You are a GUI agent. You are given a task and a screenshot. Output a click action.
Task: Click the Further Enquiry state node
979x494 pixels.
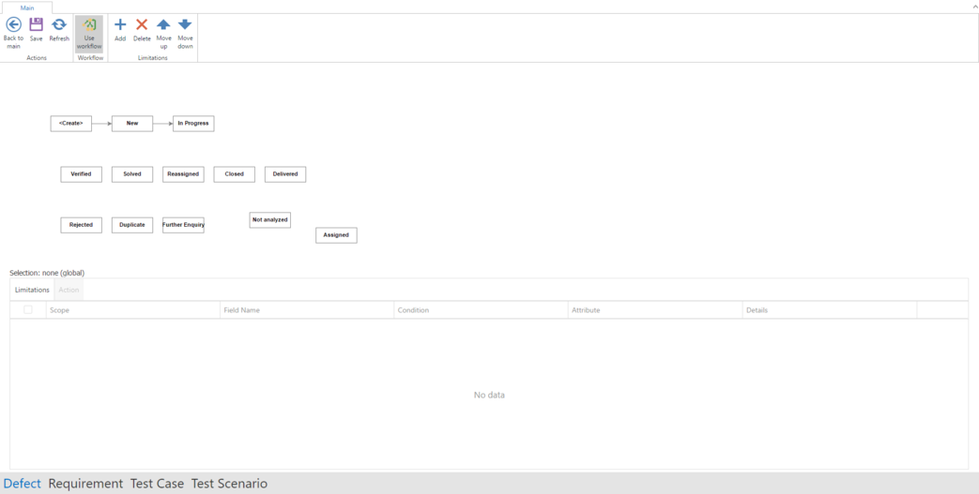tap(183, 225)
